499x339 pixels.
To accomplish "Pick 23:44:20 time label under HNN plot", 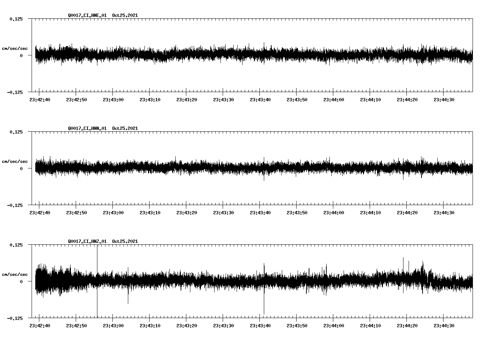I will tap(407, 213).
